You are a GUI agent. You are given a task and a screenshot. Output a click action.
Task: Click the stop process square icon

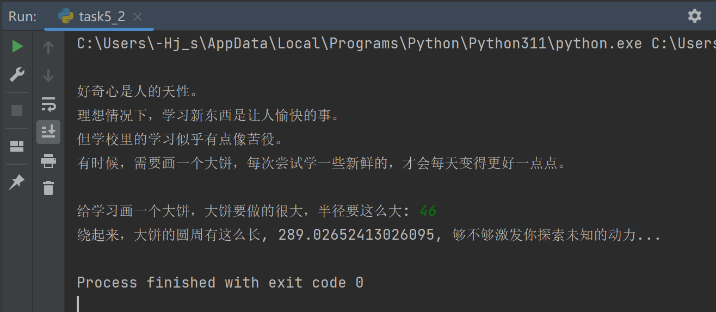pos(17,110)
